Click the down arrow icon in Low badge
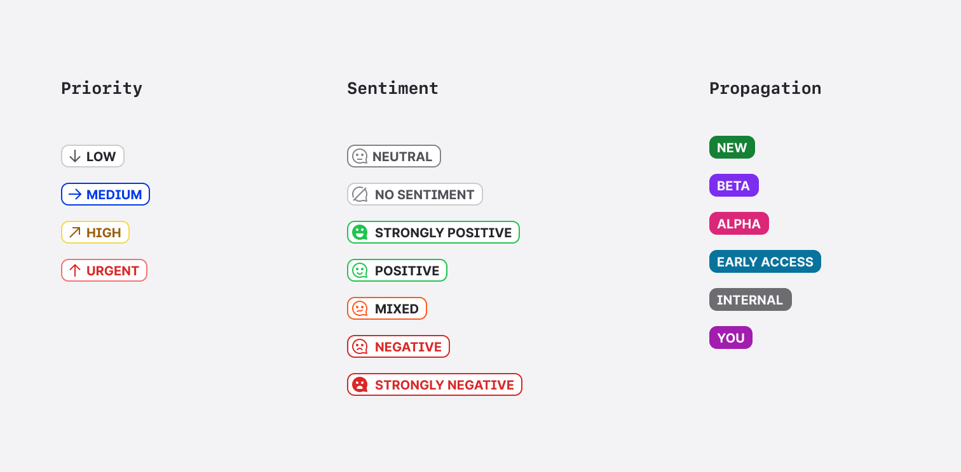Image resolution: width=961 pixels, height=472 pixels. (75, 156)
